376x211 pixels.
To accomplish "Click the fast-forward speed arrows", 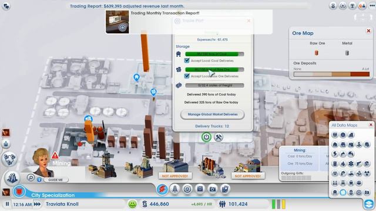I will 38,204.
